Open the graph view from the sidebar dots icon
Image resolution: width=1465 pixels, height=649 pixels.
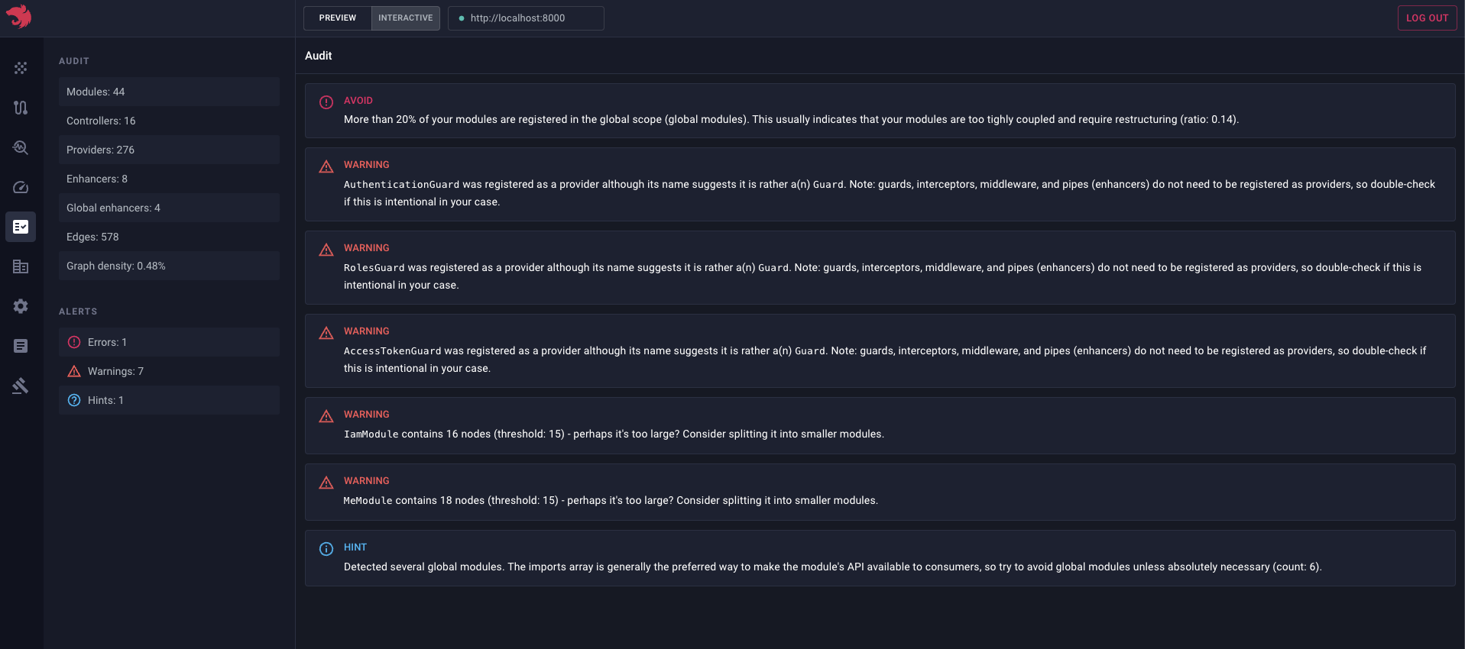(x=21, y=68)
